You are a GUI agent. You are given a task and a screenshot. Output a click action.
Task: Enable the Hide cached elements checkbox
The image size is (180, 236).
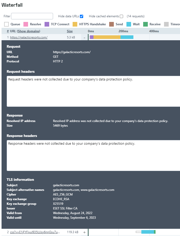(x=122, y=16)
